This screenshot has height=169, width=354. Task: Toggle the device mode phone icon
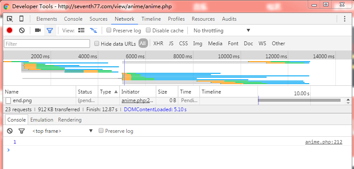21,19
